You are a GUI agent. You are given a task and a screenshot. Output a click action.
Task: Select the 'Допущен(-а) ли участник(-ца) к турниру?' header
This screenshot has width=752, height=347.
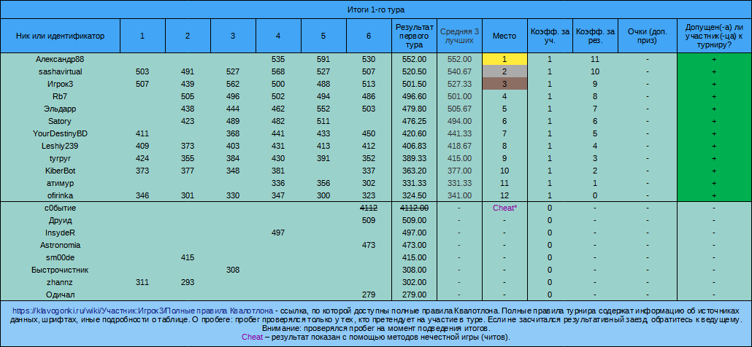(714, 36)
